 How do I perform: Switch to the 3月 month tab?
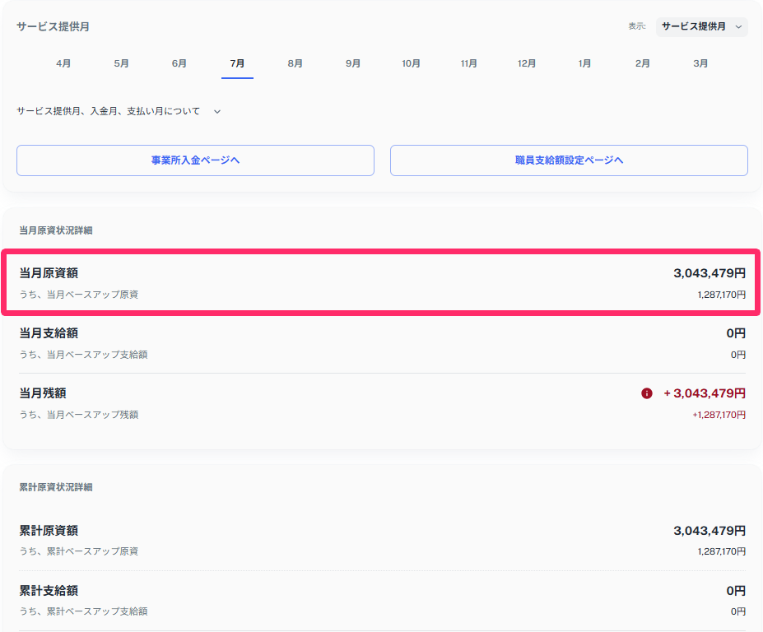(700, 63)
